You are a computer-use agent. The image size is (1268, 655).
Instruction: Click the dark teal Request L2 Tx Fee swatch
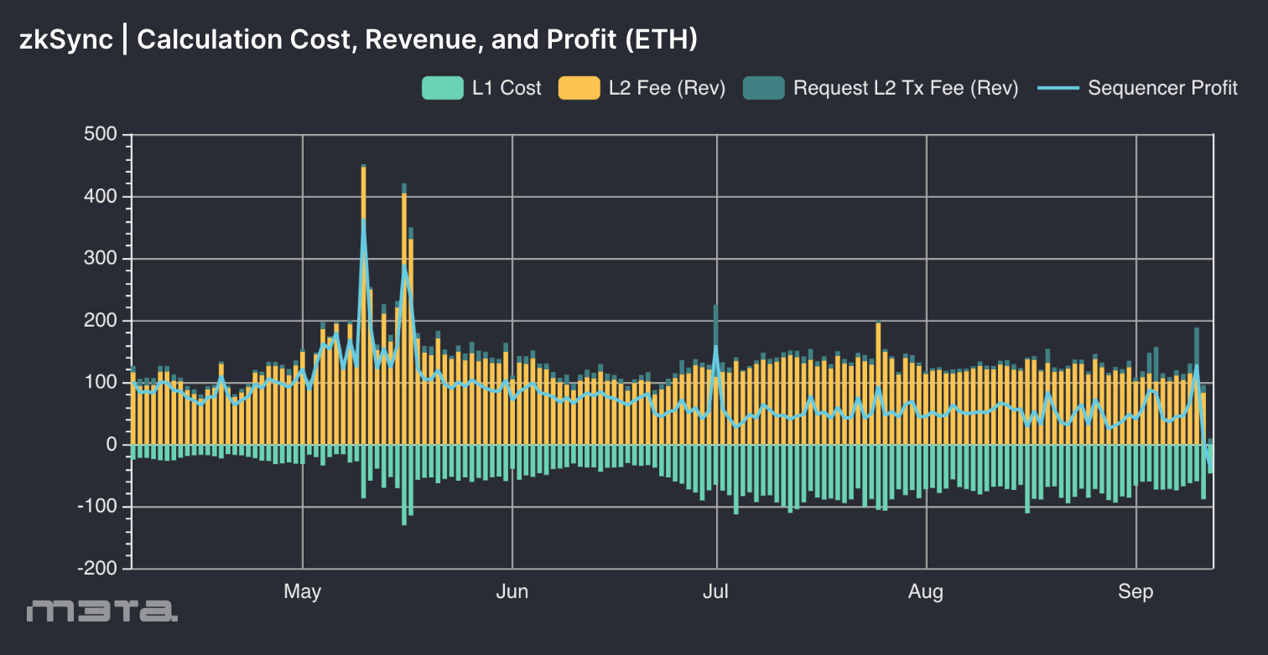point(763,88)
